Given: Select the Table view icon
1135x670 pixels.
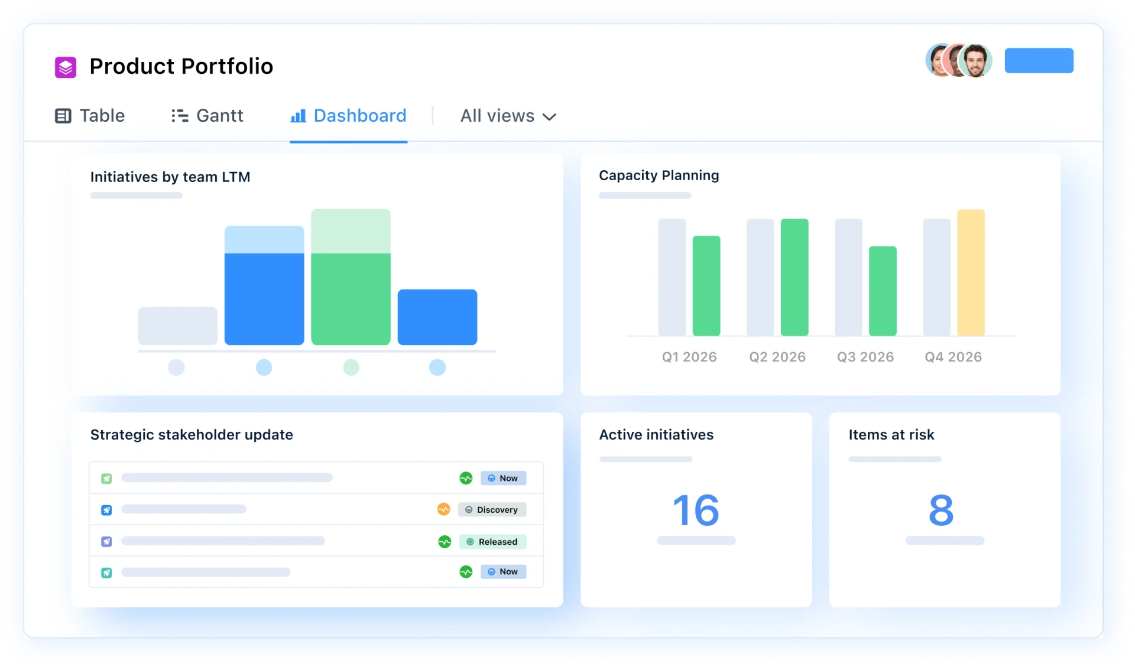Looking at the screenshot, I should [x=63, y=116].
